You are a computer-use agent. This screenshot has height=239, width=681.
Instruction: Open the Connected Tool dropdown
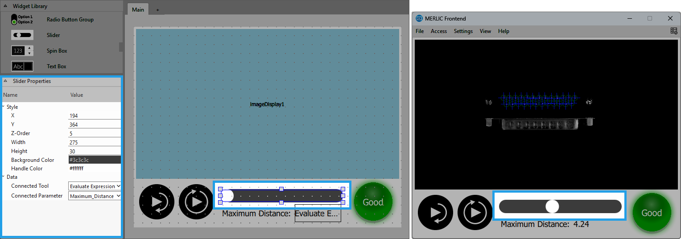click(x=95, y=186)
